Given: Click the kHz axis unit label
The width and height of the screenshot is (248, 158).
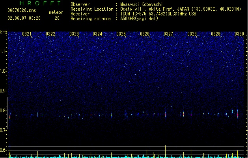Looking at the screenshot, I should [x=4, y=32].
